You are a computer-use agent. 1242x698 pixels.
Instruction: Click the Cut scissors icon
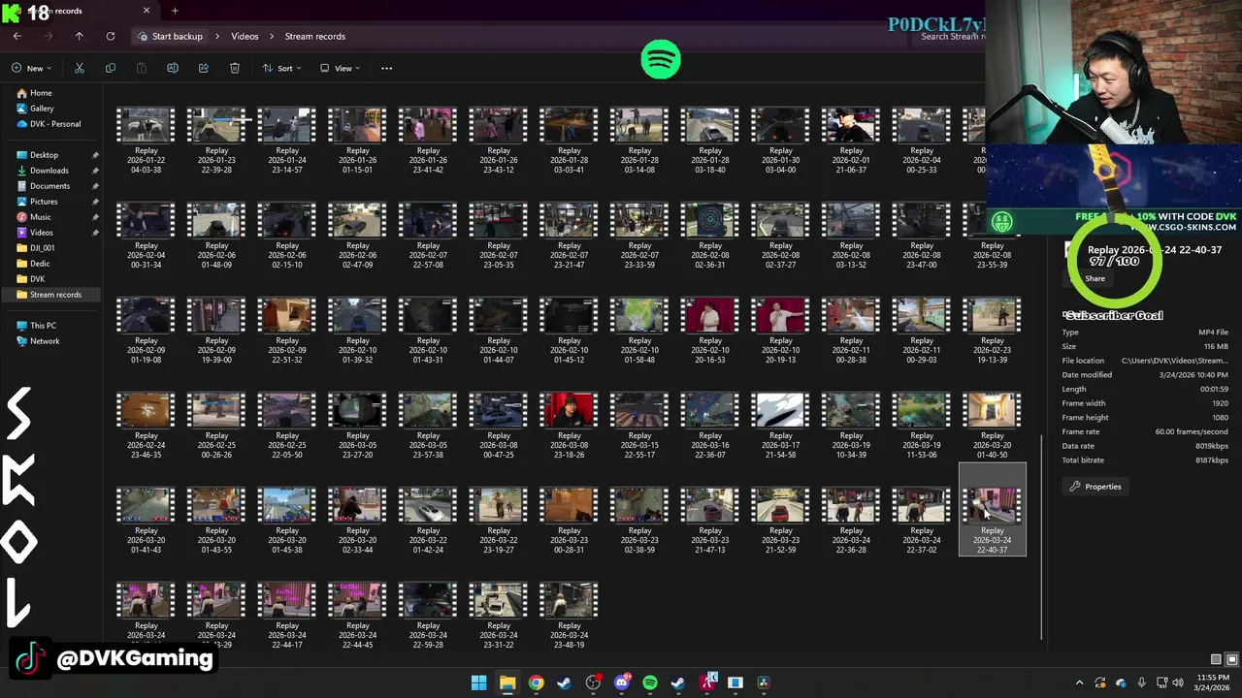(80, 68)
